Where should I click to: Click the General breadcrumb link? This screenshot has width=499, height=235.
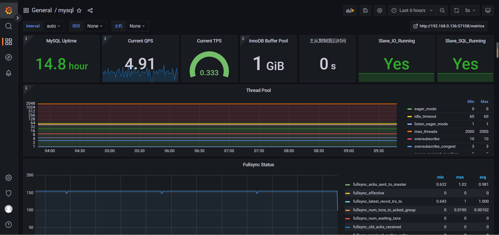42,10
